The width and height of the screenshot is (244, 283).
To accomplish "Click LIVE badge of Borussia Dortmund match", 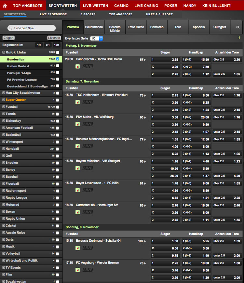I will coord(88,248).
